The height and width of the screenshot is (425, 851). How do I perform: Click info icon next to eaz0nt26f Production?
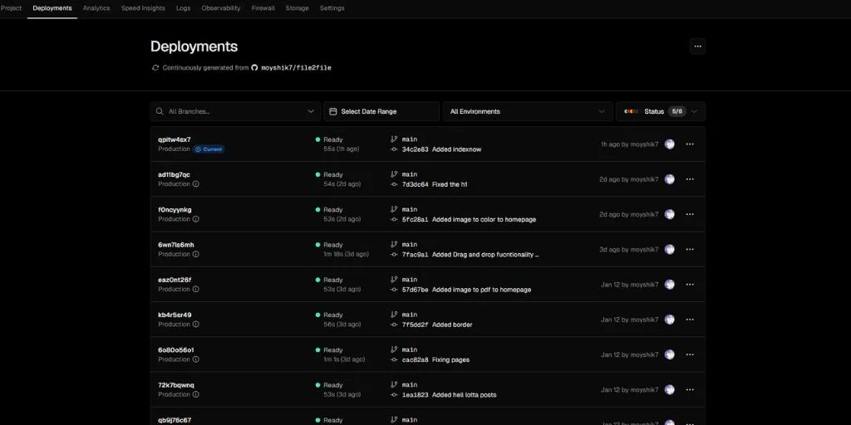pyautogui.click(x=196, y=290)
